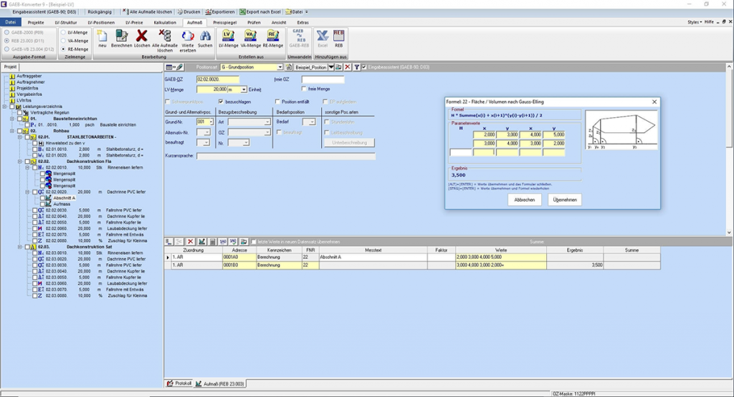Click the red X in the Aufmaß table toolbar

190,242
